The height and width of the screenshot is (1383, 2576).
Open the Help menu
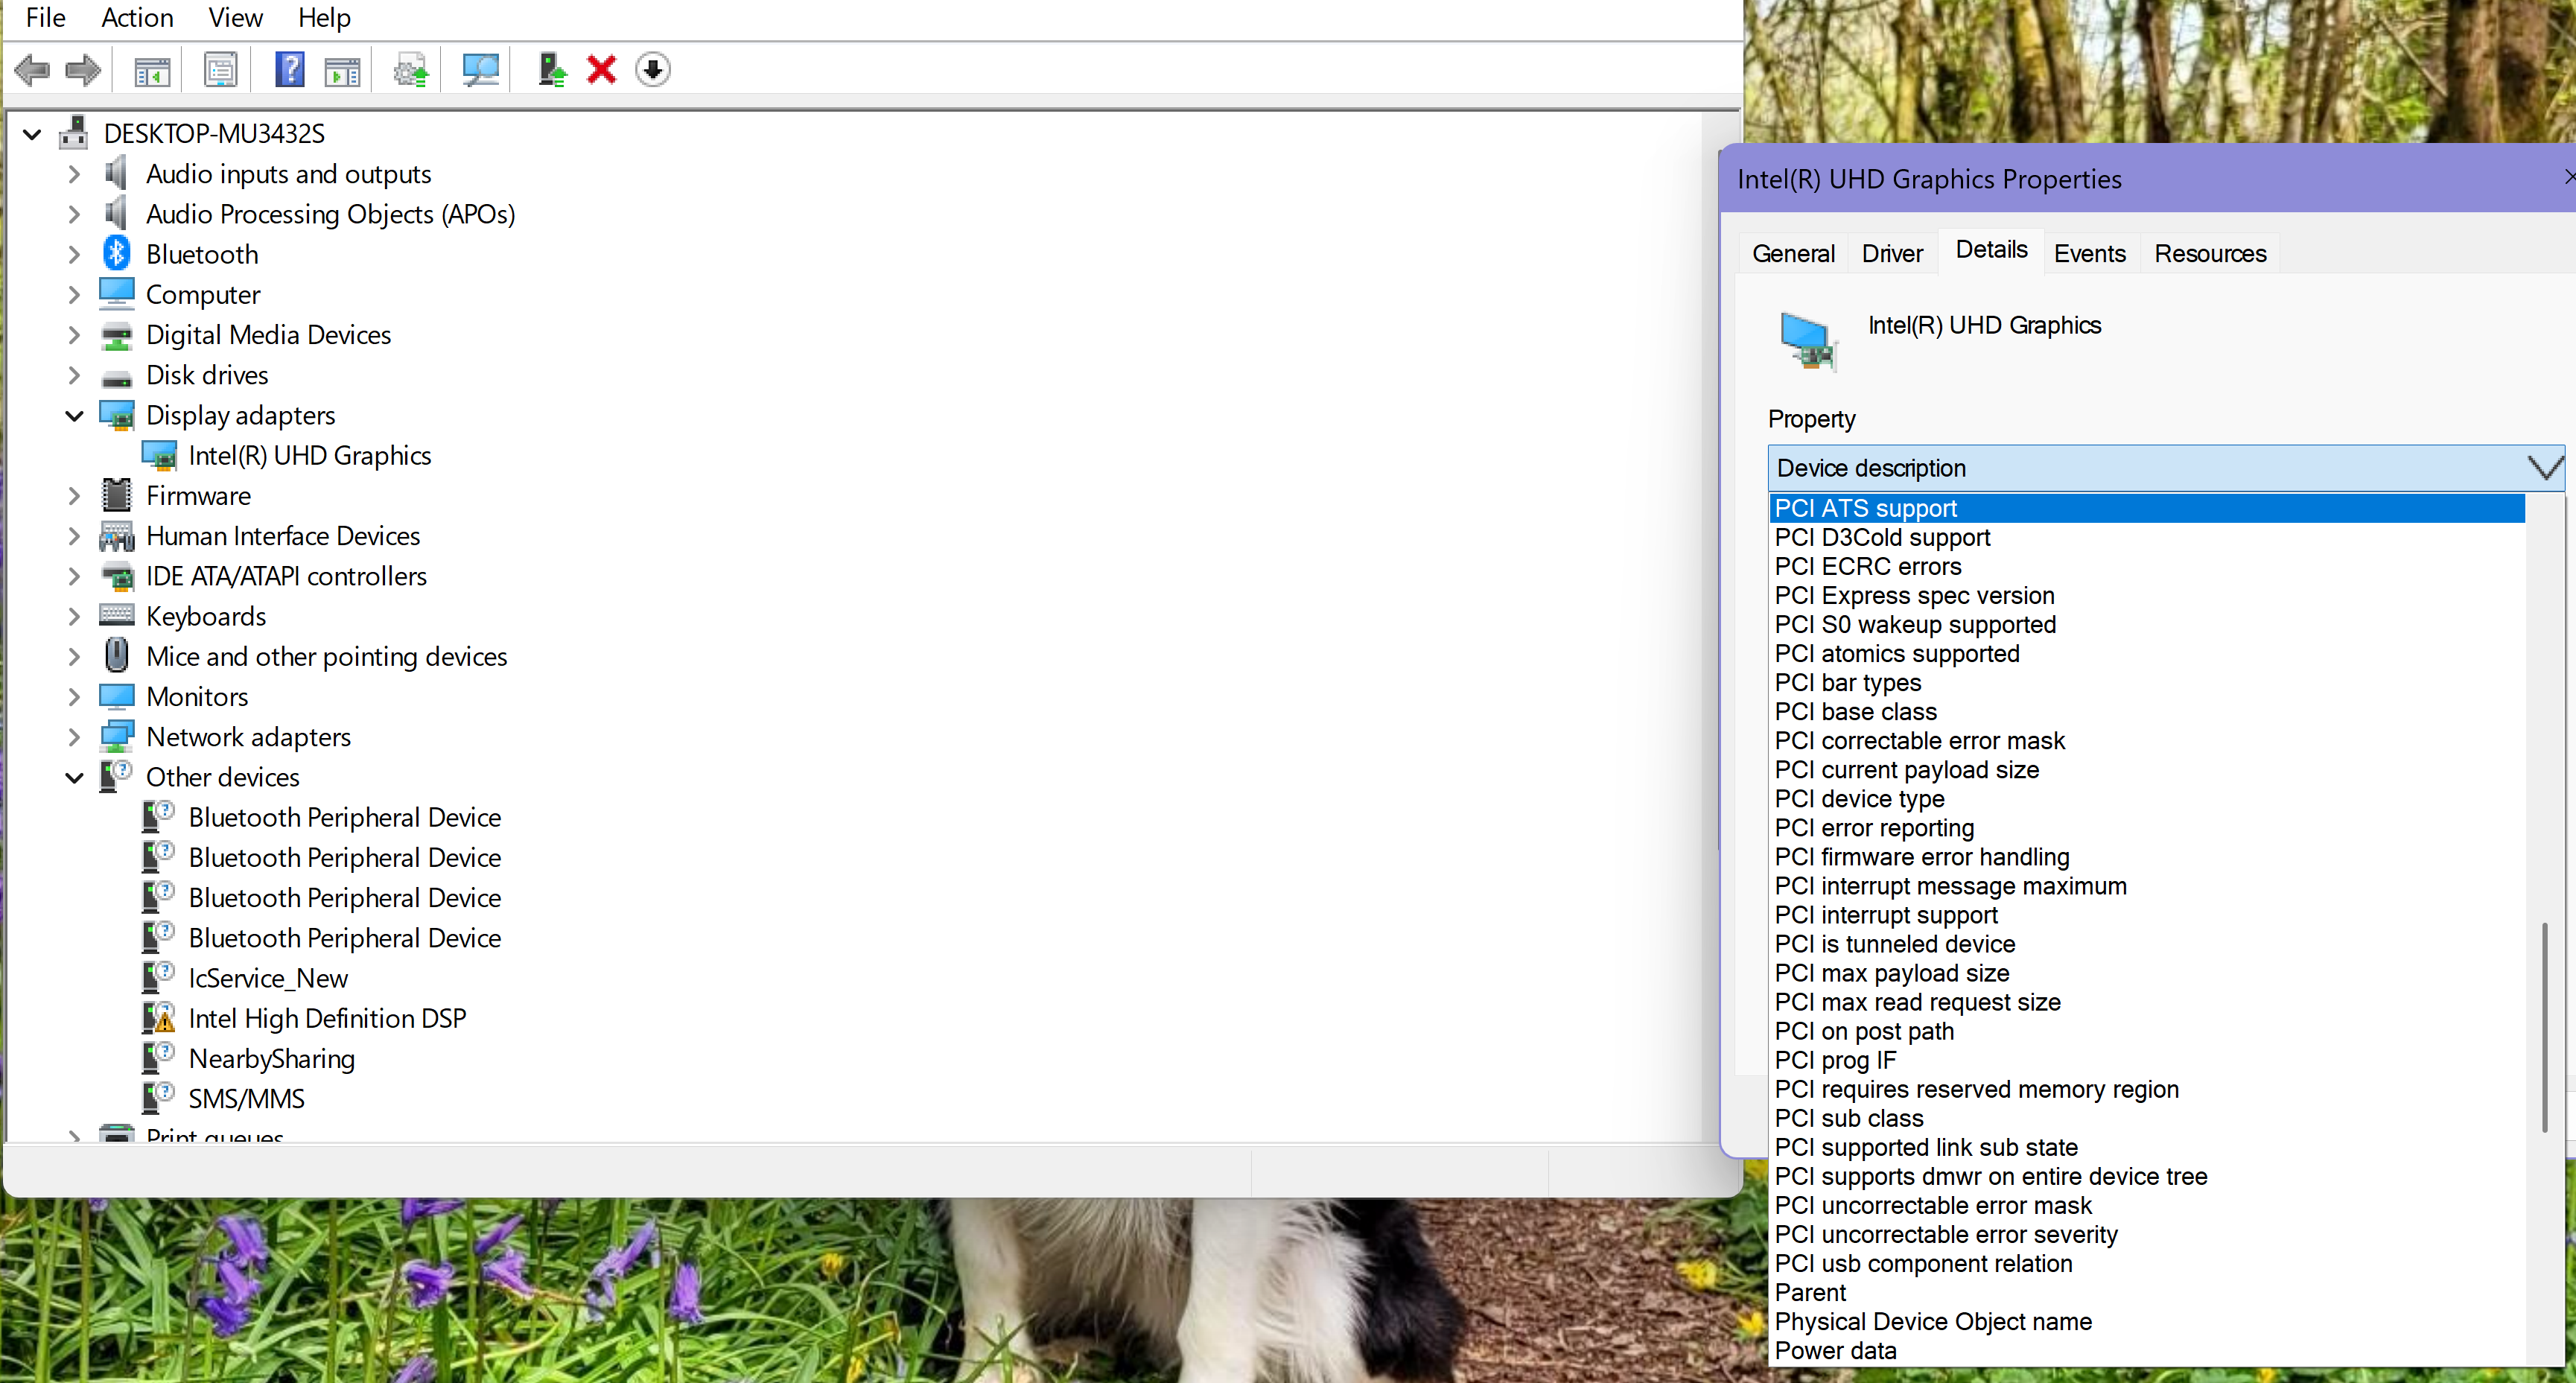[324, 18]
